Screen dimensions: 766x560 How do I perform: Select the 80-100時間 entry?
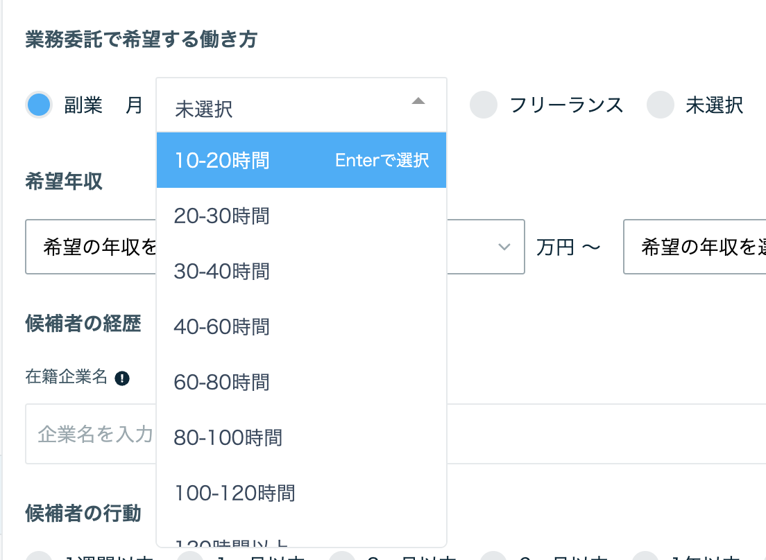(x=301, y=437)
